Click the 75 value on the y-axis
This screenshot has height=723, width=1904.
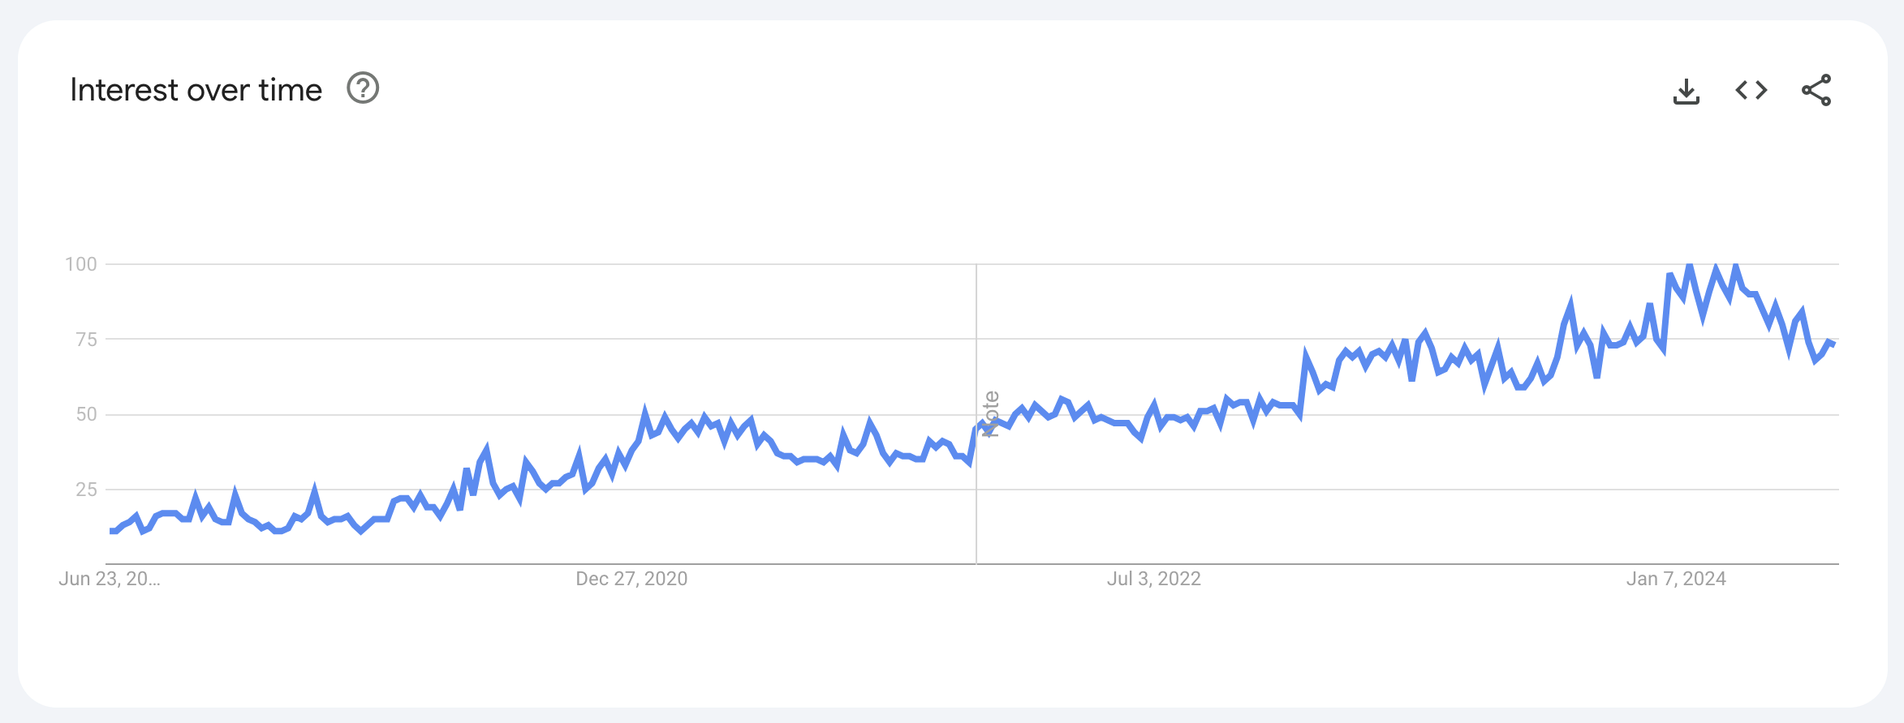[86, 340]
